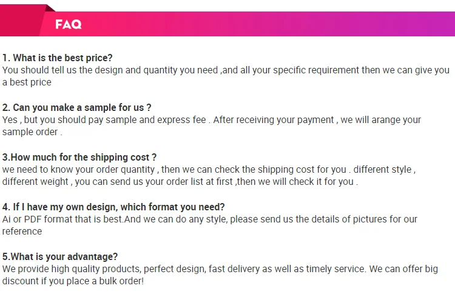Viewport: 455px width, 297px height.
Task: Click the answer line about design and quantity
Action: coord(226,70)
